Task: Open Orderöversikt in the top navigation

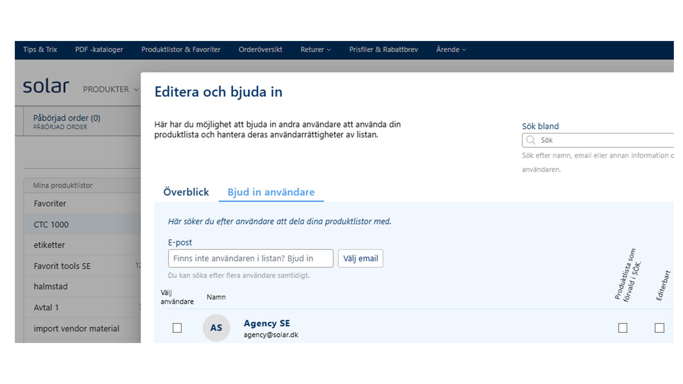Action: pyautogui.click(x=260, y=50)
